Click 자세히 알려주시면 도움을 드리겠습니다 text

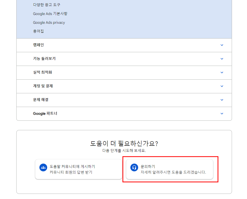tap(173, 172)
